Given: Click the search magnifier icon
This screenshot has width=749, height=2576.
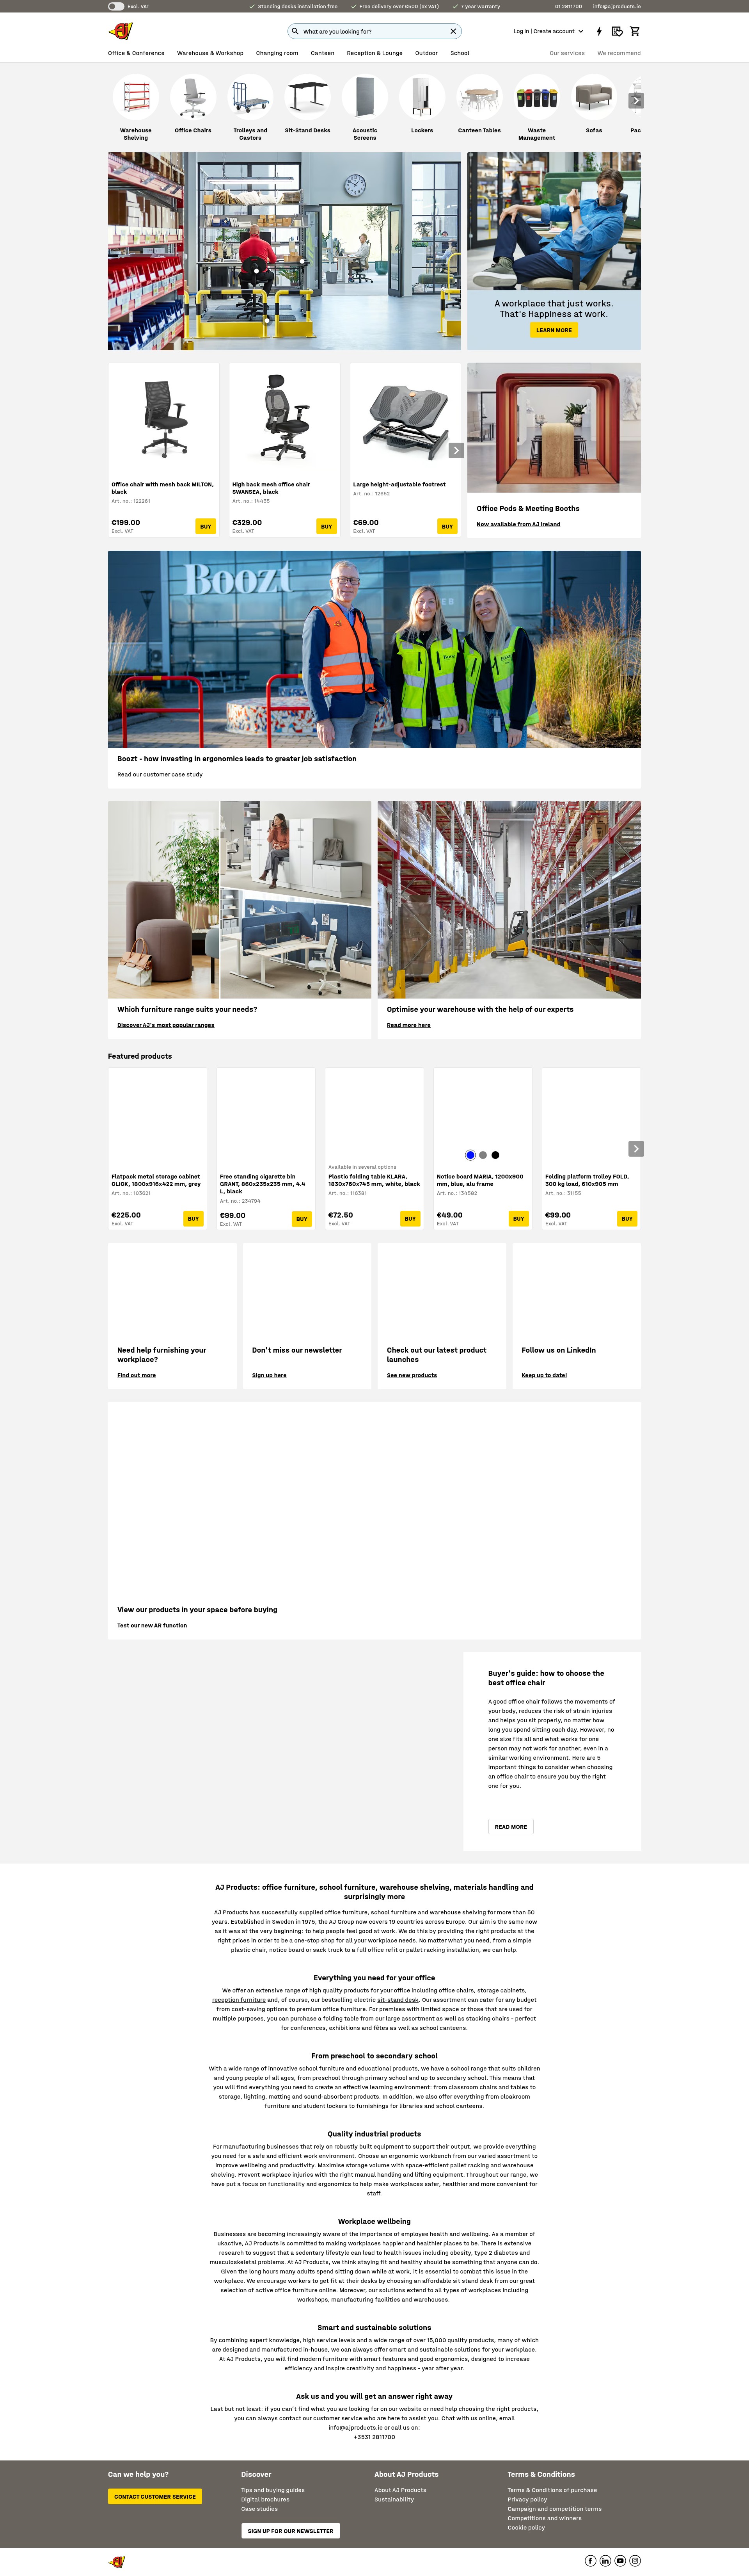Looking at the screenshot, I should (x=295, y=31).
